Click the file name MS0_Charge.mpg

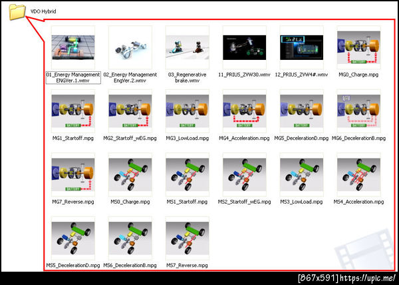click(x=130, y=202)
